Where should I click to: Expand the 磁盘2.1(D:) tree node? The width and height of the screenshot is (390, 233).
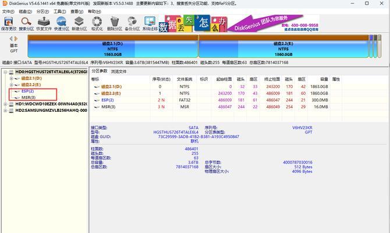(11, 79)
